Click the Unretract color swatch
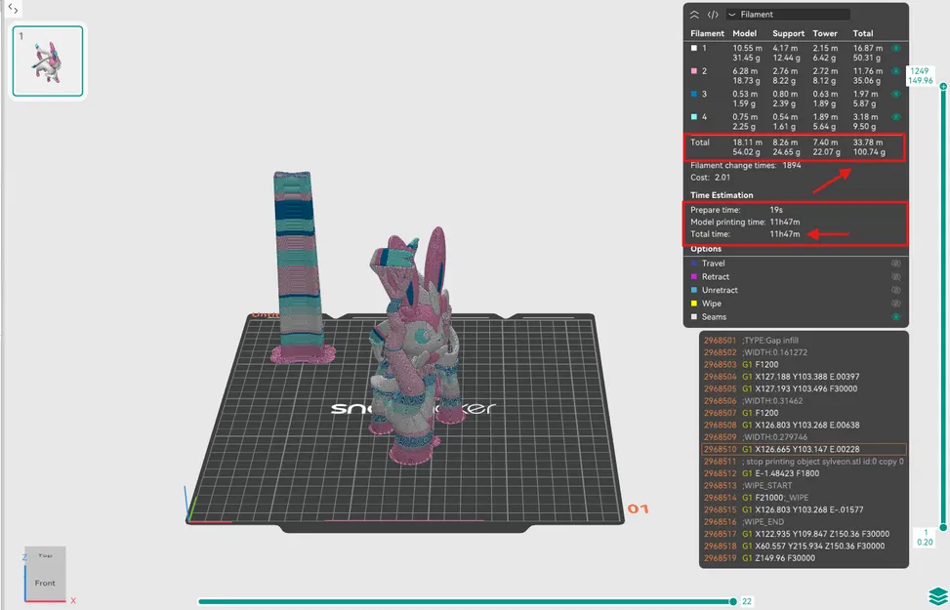 click(x=693, y=290)
